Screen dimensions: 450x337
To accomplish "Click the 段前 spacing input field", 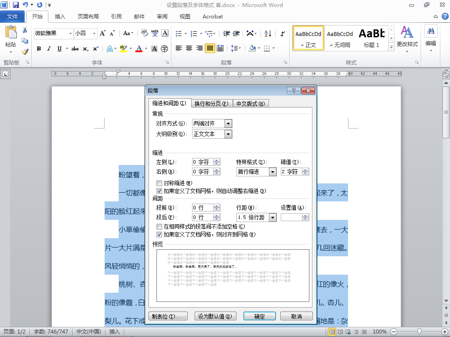I will 203,208.
